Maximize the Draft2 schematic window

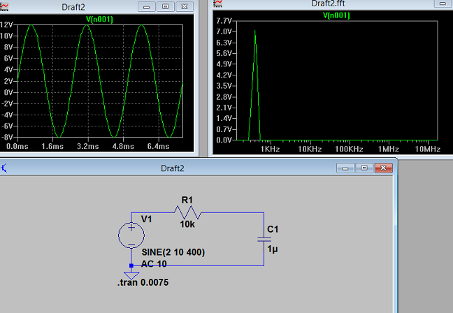click(x=364, y=168)
